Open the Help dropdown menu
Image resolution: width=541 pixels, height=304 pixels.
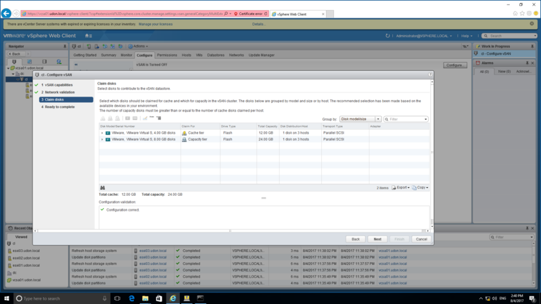click(467, 36)
